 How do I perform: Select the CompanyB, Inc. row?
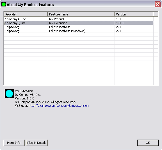coord(79,23)
